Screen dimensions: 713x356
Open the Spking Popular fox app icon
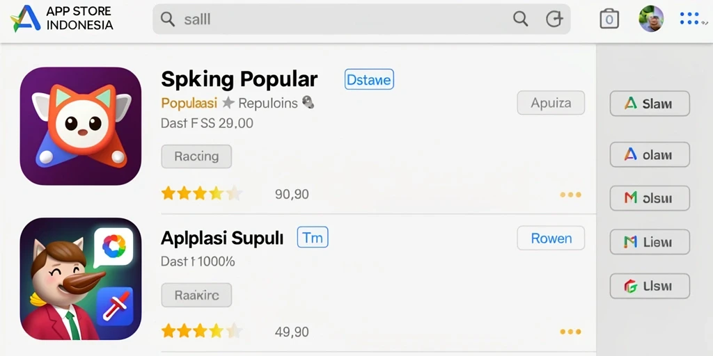[x=81, y=126]
